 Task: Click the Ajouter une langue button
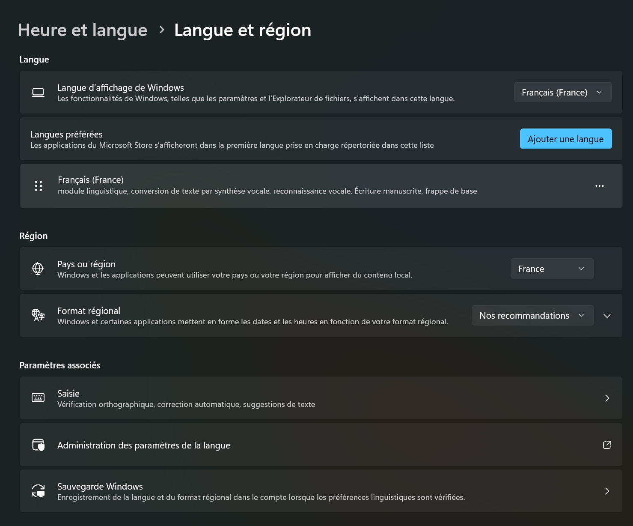pyautogui.click(x=565, y=139)
